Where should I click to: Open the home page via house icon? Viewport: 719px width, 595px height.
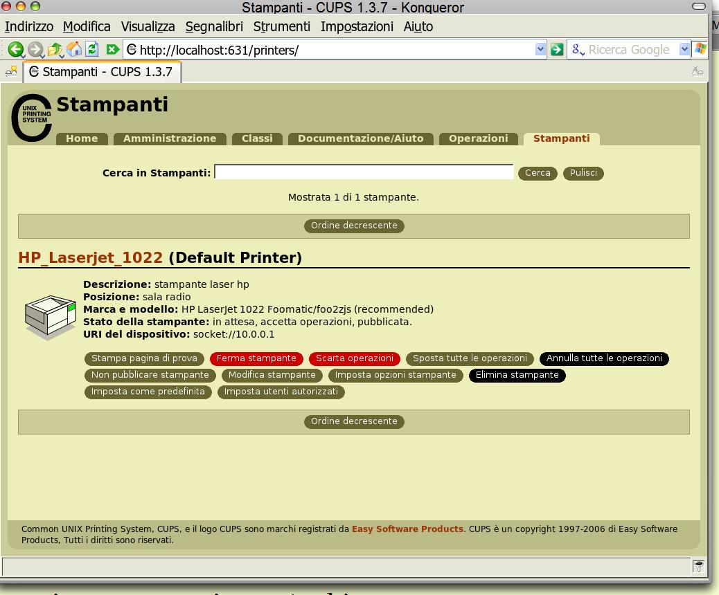[74, 49]
